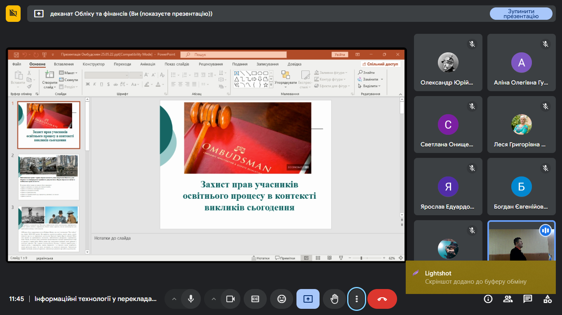Open the font size combo box

tap(136, 75)
